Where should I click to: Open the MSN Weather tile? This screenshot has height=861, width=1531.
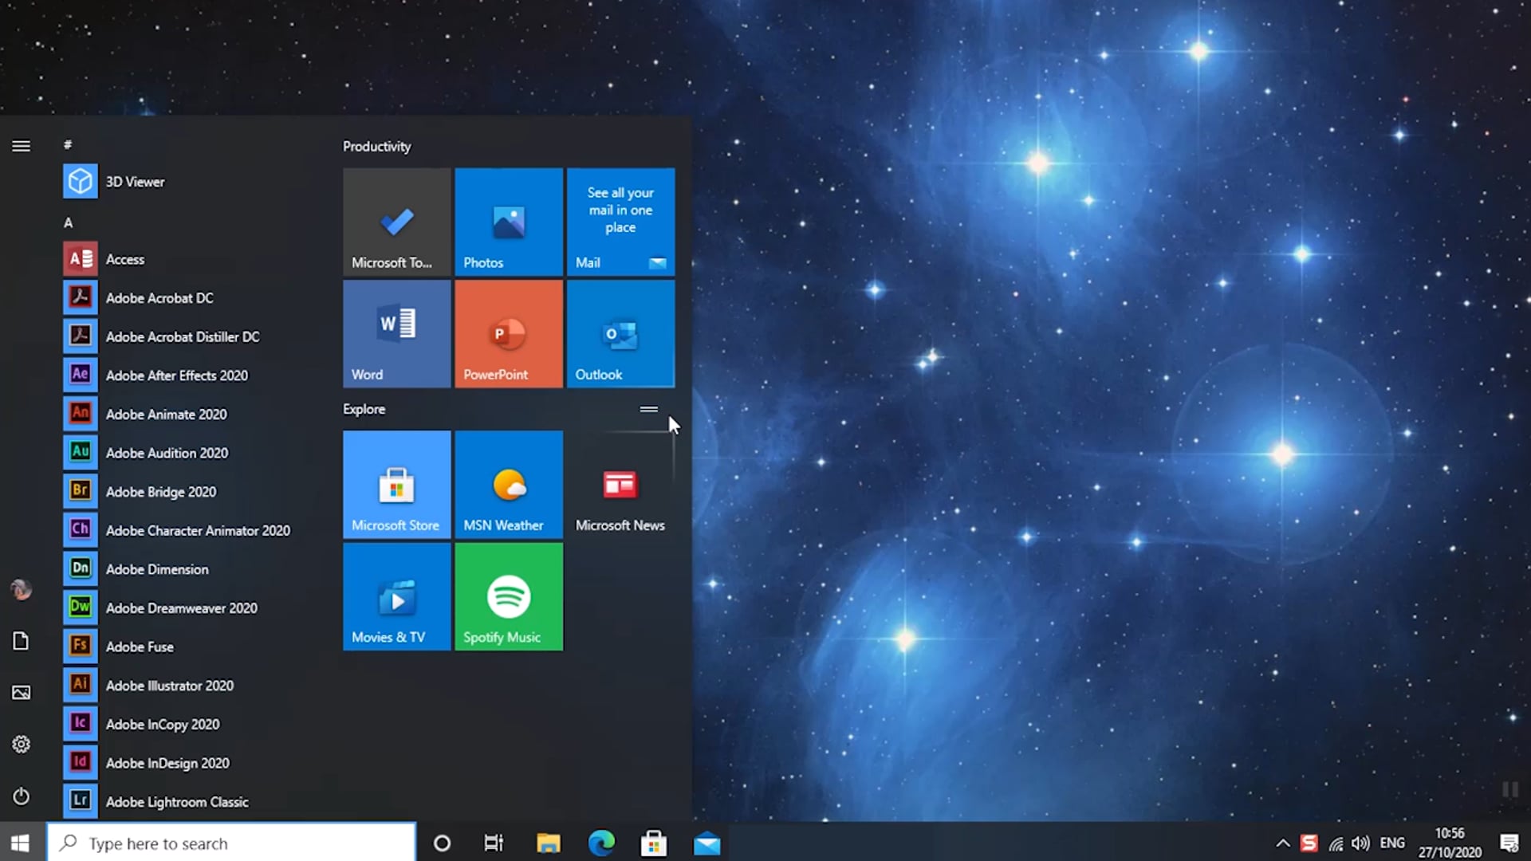pyautogui.click(x=508, y=484)
